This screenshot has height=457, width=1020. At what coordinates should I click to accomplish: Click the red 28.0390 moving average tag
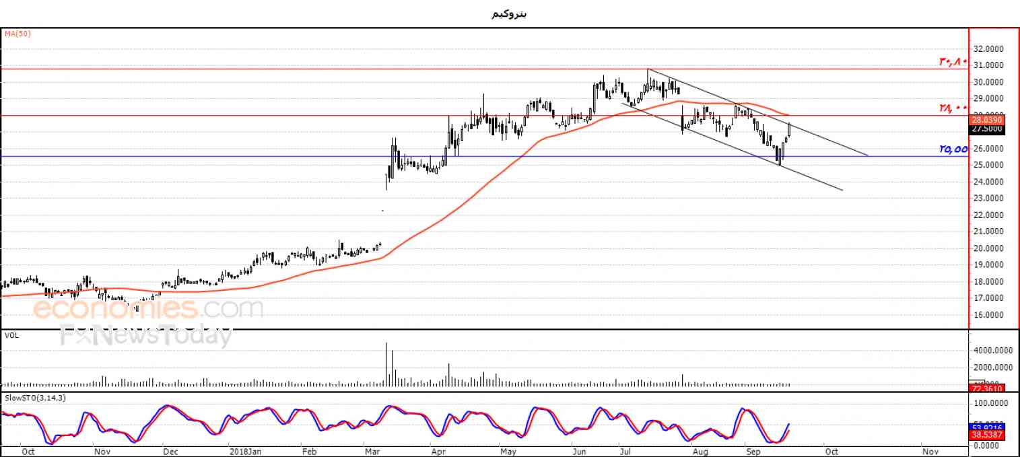pyautogui.click(x=987, y=120)
